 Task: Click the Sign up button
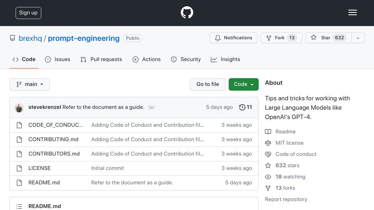click(28, 13)
